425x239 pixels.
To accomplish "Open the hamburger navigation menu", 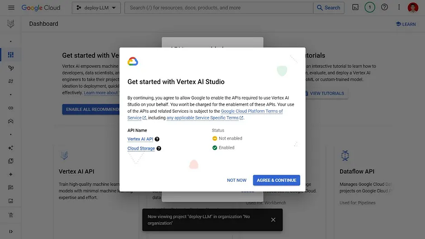I will (11, 8).
